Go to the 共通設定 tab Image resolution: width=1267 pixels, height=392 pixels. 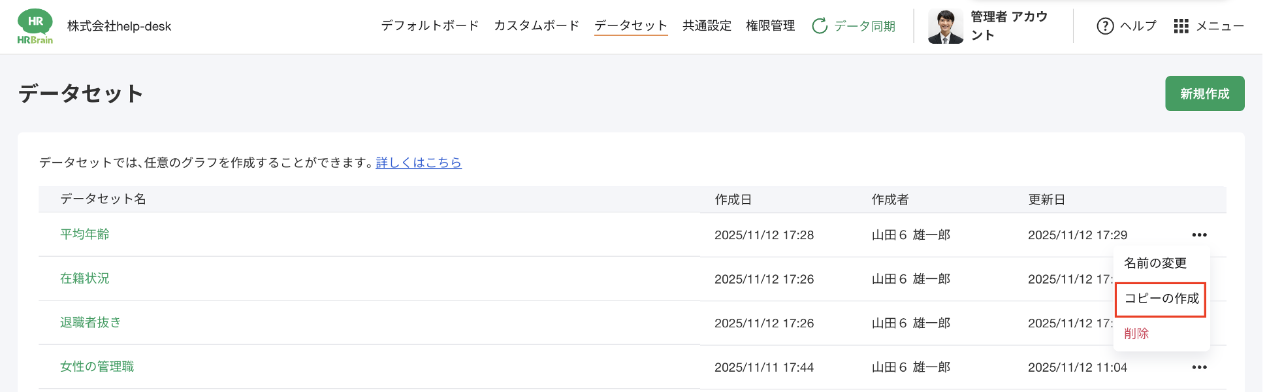pos(707,26)
